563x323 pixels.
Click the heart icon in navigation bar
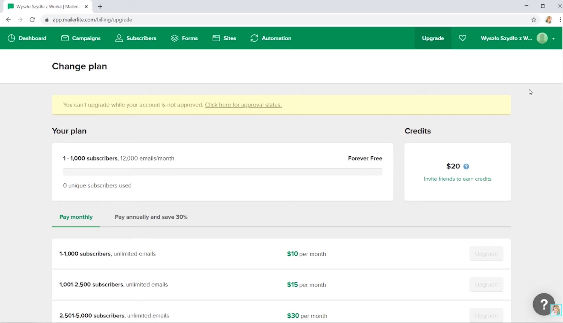[462, 38]
